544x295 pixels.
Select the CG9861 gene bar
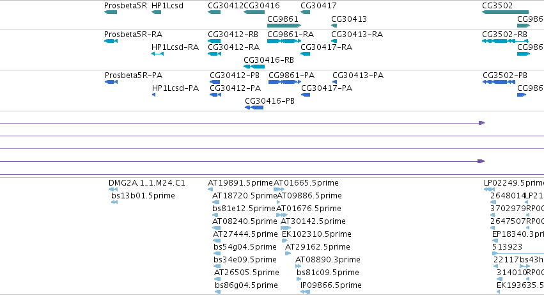[x=284, y=26]
